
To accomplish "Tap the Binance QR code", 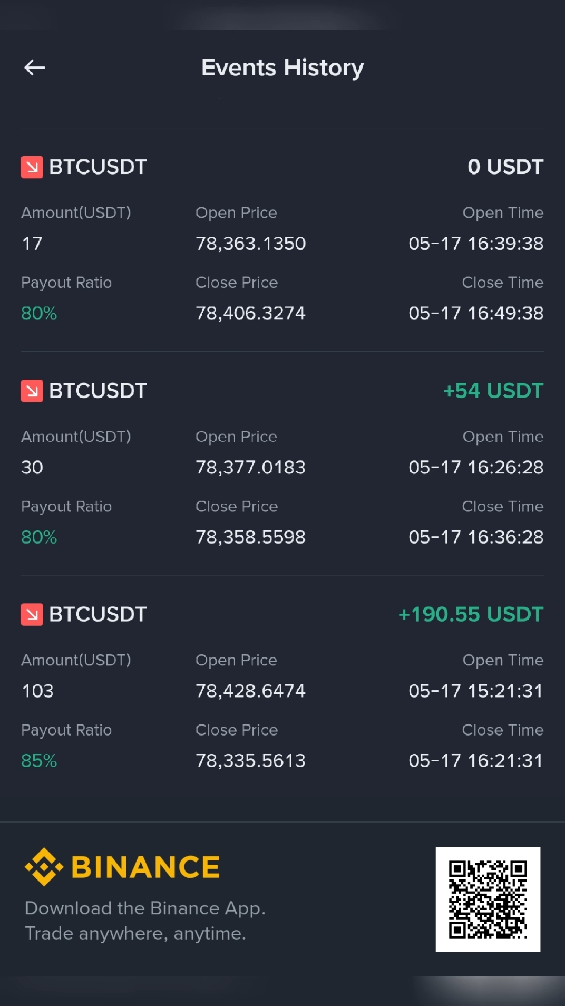I will coord(488,899).
